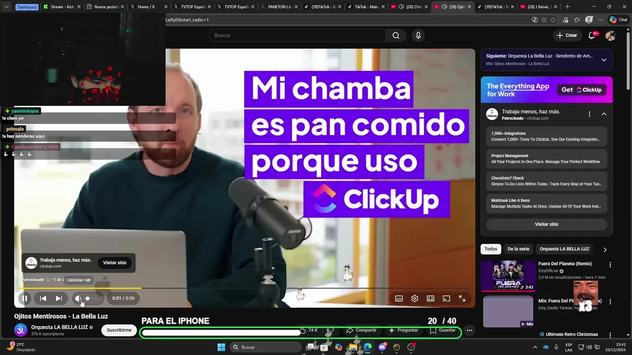
Task: Switch to the J Balvin YouTube tab
Action: (540, 7)
